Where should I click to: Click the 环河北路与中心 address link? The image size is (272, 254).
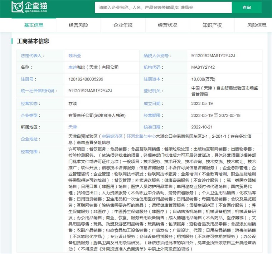(141, 136)
